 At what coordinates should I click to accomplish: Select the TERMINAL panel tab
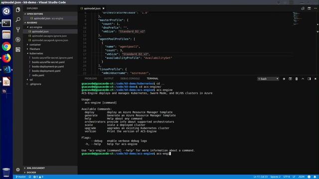pyautogui.click(x=153, y=79)
